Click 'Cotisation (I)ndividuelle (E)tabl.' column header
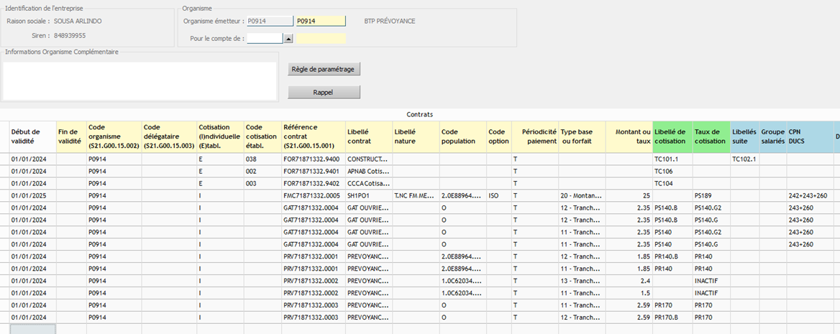 pyautogui.click(x=220, y=136)
